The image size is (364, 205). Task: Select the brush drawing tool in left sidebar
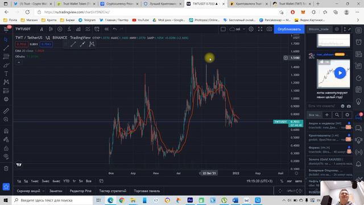6,65
